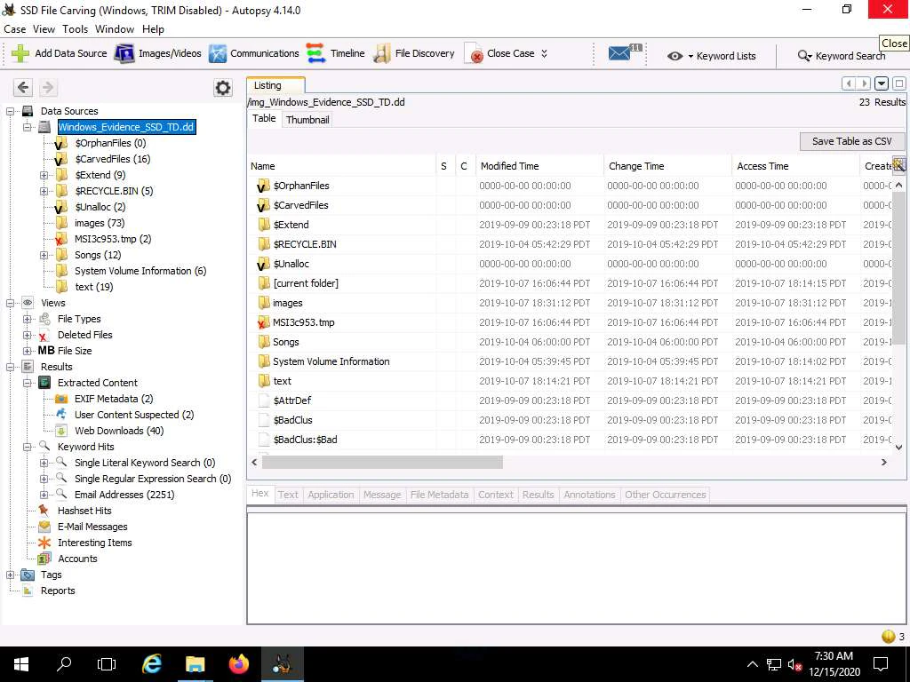Screen dimensions: 910x682
Task: Select the $BadClus:$Bad file row
Action: coord(569,440)
